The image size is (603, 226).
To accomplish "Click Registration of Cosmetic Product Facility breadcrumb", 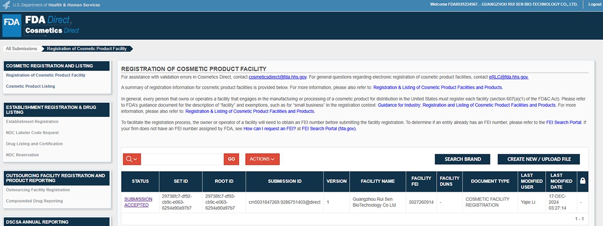I will coord(88,49).
